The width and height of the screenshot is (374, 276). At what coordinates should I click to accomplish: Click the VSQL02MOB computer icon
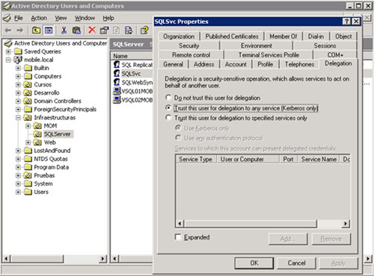point(117,99)
